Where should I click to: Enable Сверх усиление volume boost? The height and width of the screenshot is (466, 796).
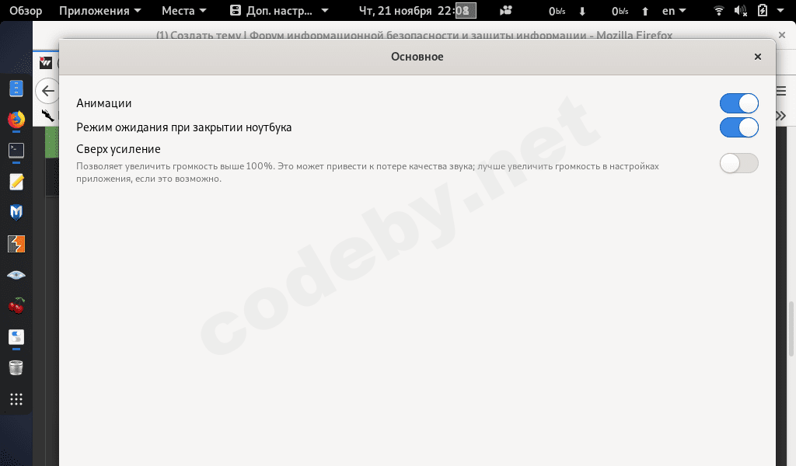pyautogui.click(x=738, y=163)
